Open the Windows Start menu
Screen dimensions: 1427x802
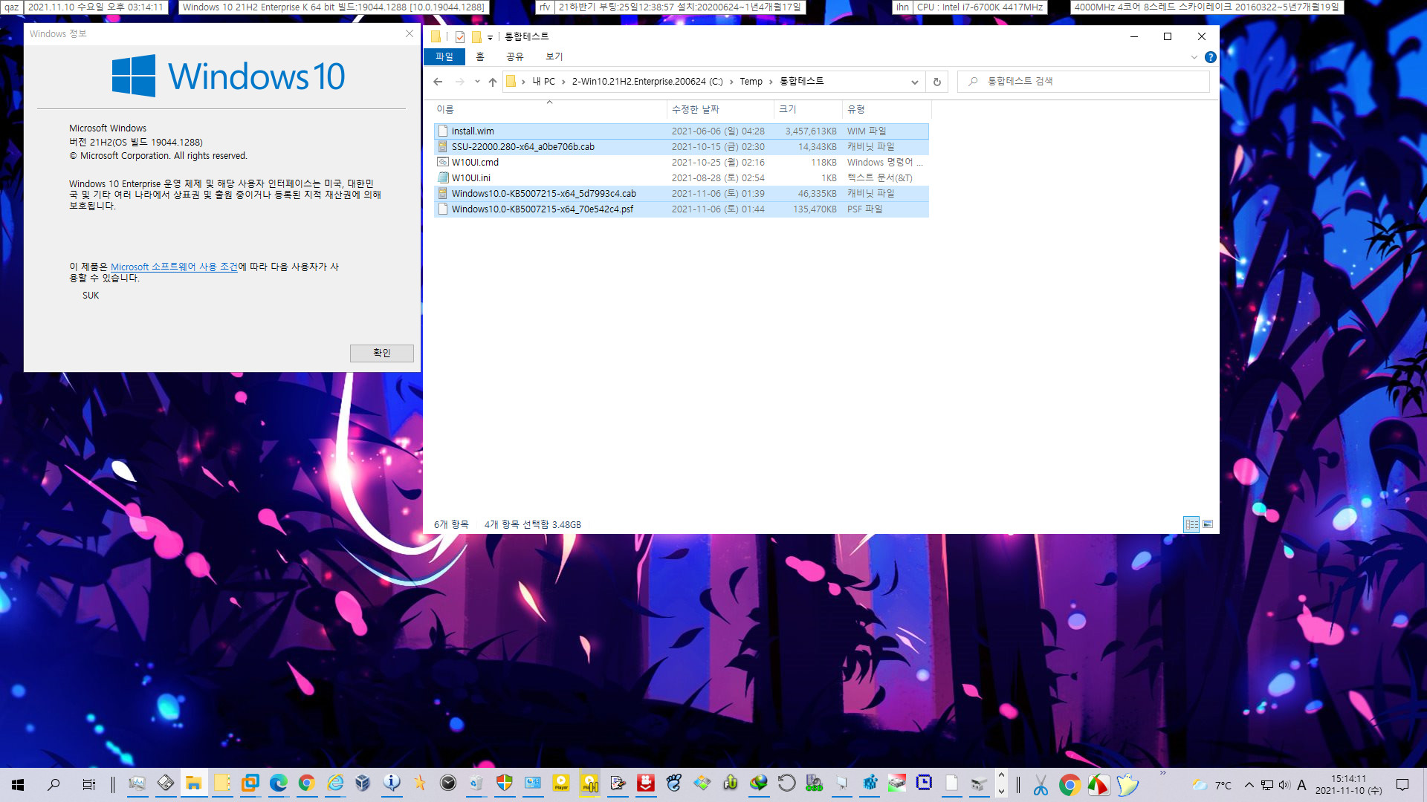click(18, 784)
